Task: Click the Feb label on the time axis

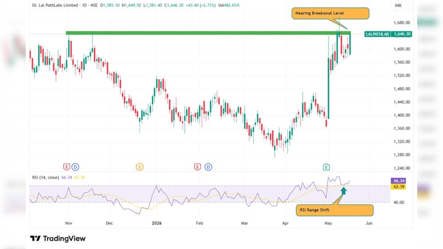Action: pyautogui.click(x=199, y=223)
